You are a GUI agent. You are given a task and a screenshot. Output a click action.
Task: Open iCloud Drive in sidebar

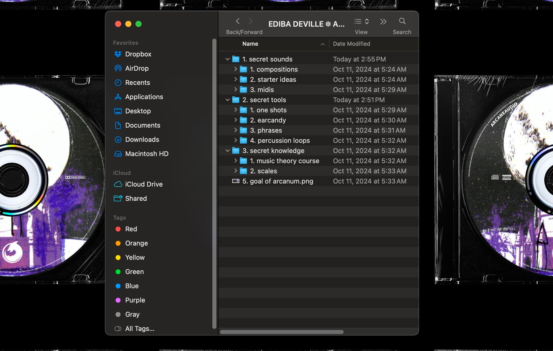[x=144, y=184]
